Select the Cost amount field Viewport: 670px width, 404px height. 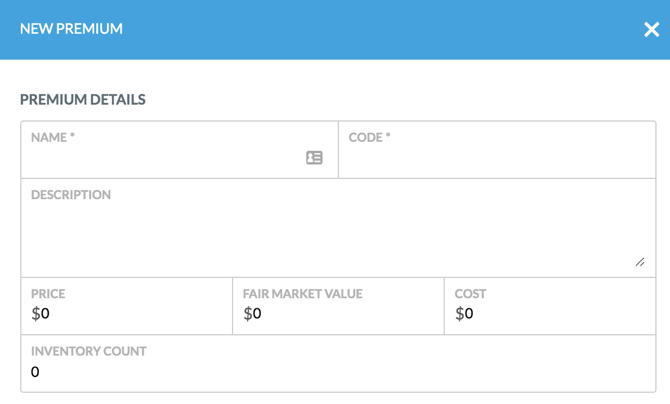click(x=552, y=313)
